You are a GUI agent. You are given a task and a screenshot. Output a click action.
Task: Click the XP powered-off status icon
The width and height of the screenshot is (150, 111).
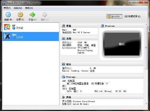click(14, 28)
